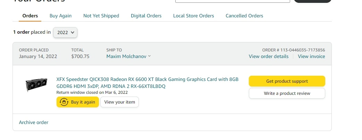The height and width of the screenshot is (140, 362).
Task: Click the Archive order link
Action: tap(34, 122)
